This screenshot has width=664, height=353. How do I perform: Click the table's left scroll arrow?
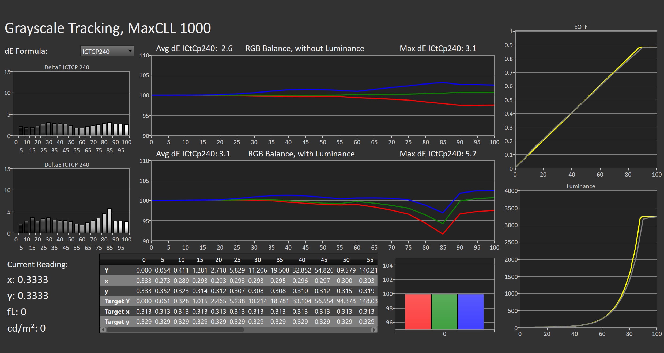(x=103, y=330)
